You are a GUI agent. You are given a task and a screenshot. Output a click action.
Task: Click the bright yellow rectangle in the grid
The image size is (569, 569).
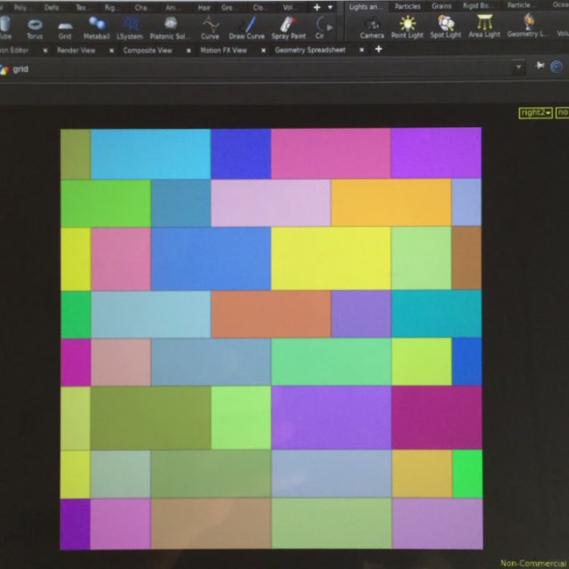[x=330, y=258]
